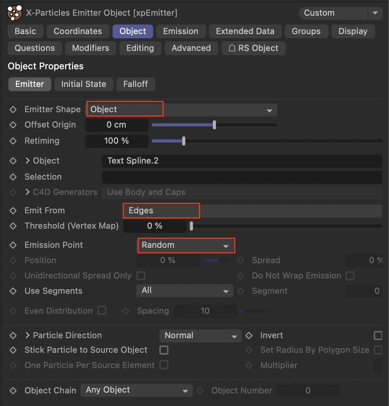Image resolution: width=389 pixels, height=406 pixels.
Task: Click keyframe diamond beside Unidirectional Spread Only
Action: pyautogui.click(x=13, y=276)
